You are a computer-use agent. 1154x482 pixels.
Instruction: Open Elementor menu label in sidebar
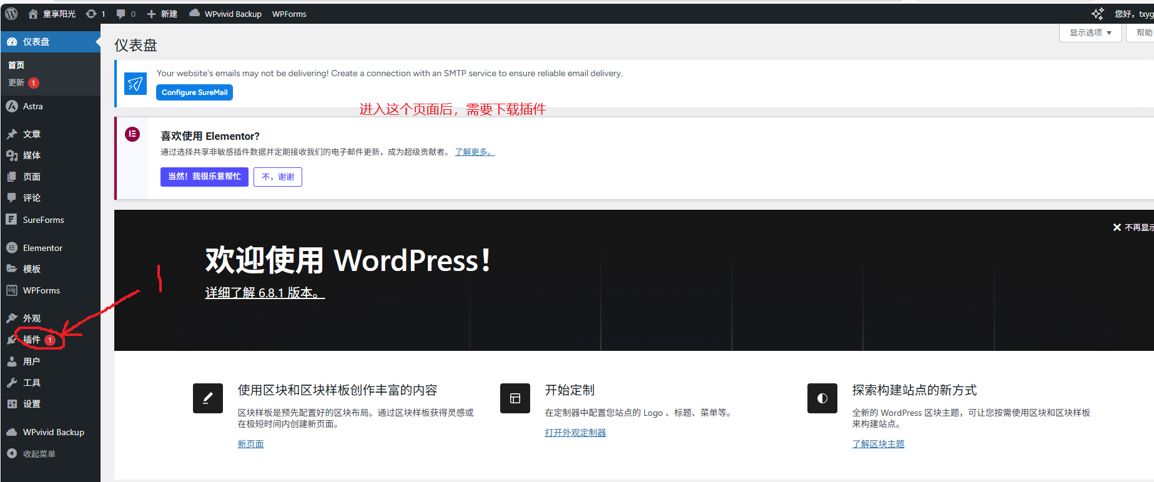coord(42,248)
